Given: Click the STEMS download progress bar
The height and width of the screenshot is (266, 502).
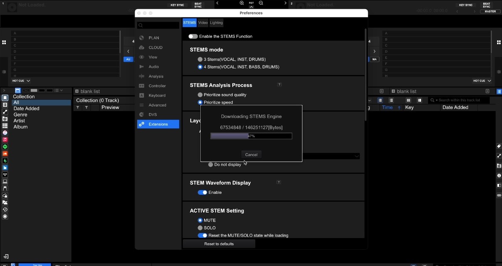Looking at the screenshot, I should click(x=251, y=136).
